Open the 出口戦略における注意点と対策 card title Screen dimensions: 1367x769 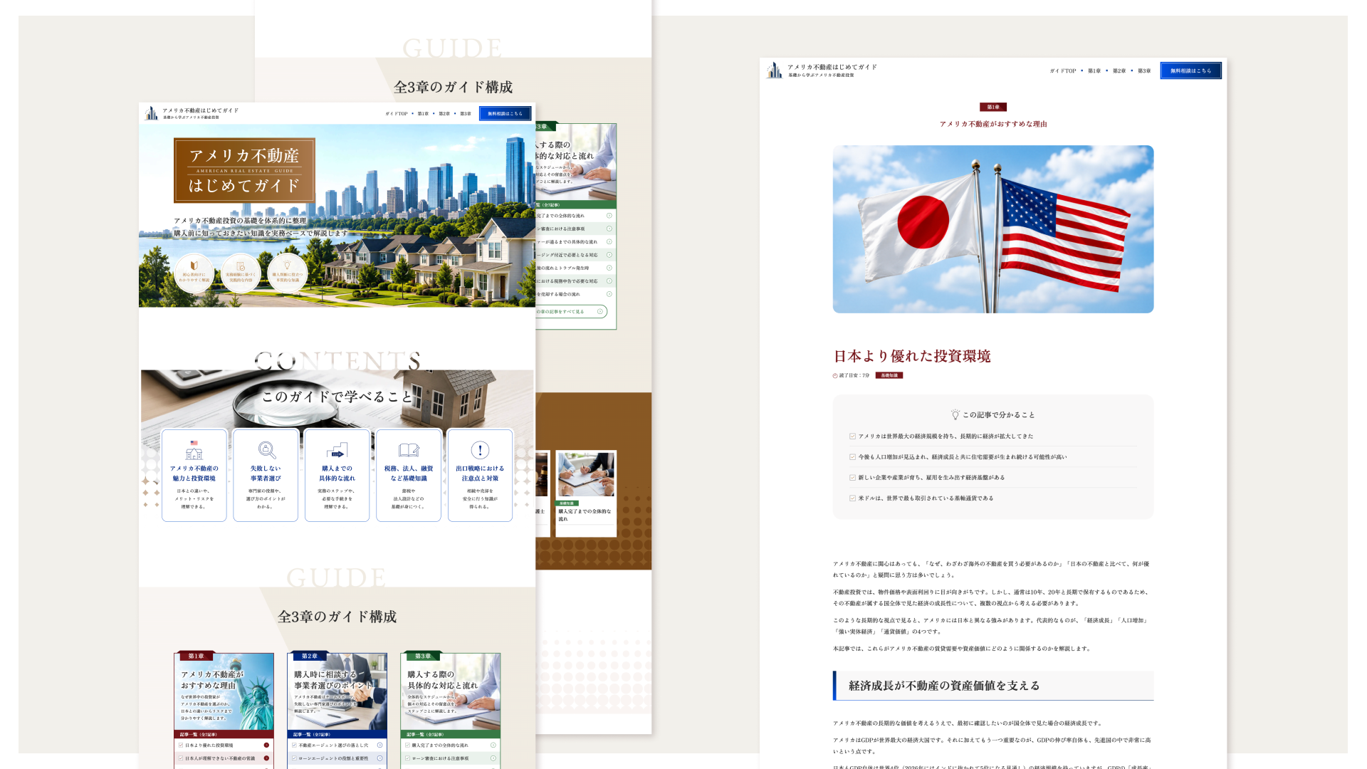click(x=480, y=474)
